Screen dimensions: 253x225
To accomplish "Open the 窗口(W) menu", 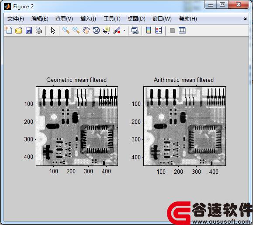I will 162,19.
